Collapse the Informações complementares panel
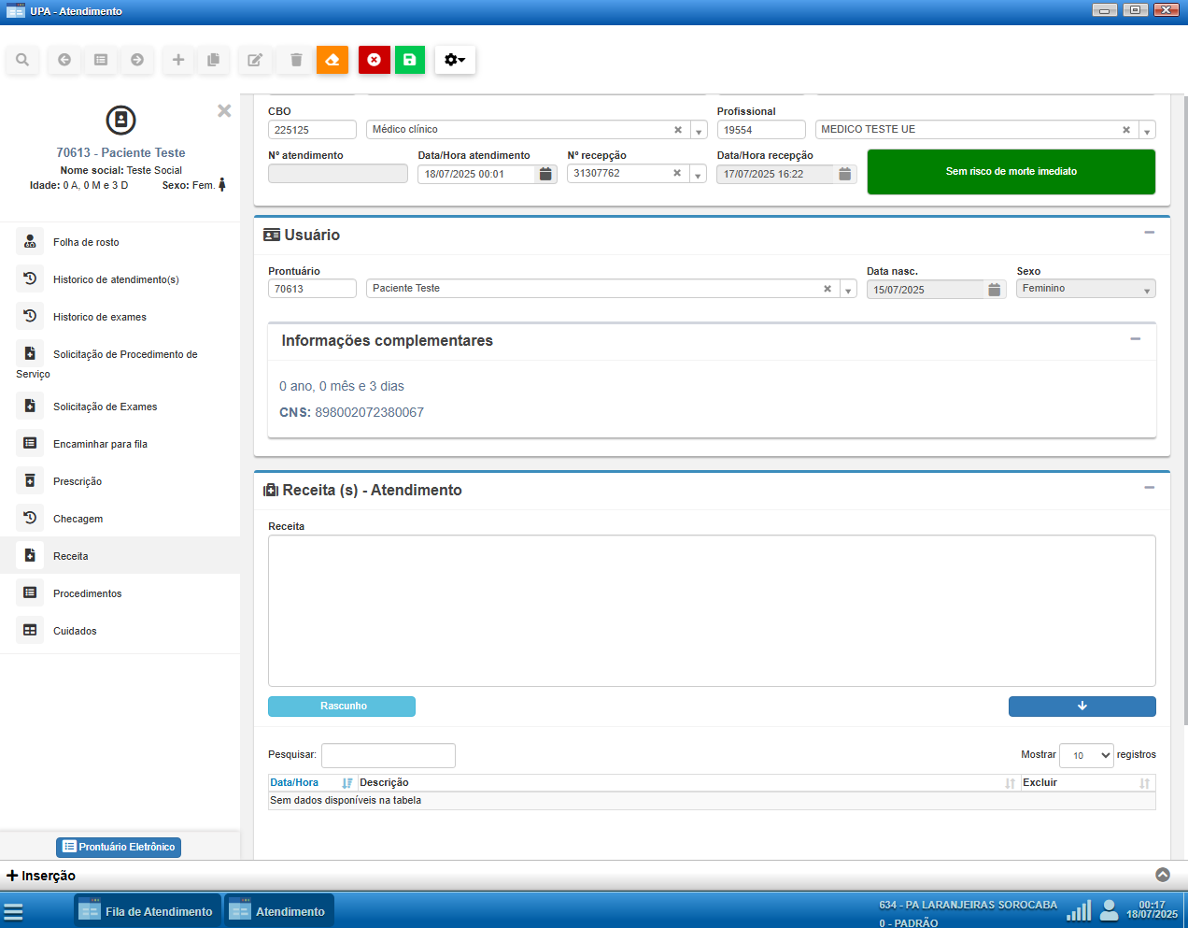 pyautogui.click(x=1135, y=339)
